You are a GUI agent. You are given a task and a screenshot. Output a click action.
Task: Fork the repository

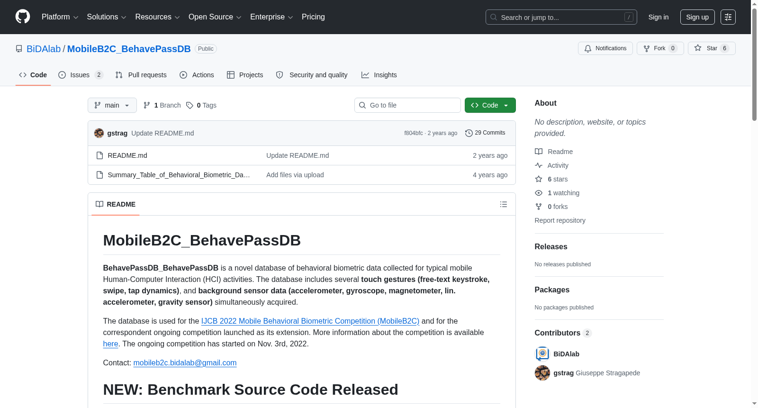pos(660,48)
